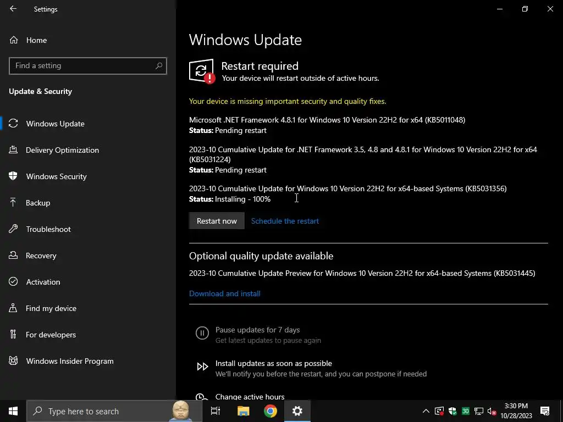Screen dimensions: 563x422
Task: Click the green 30 tray icon
Action: click(x=465, y=411)
